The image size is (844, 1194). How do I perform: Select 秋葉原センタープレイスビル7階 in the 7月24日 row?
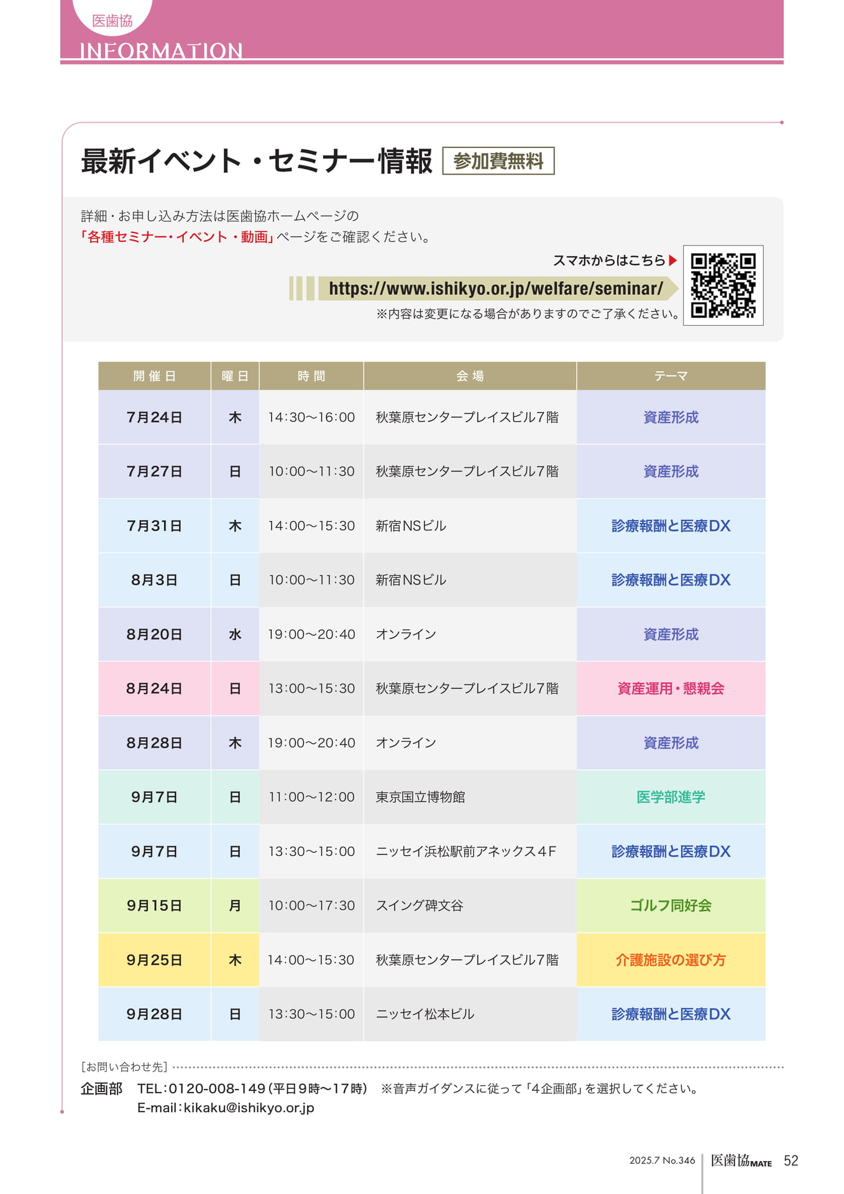click(x=470, y=417)
